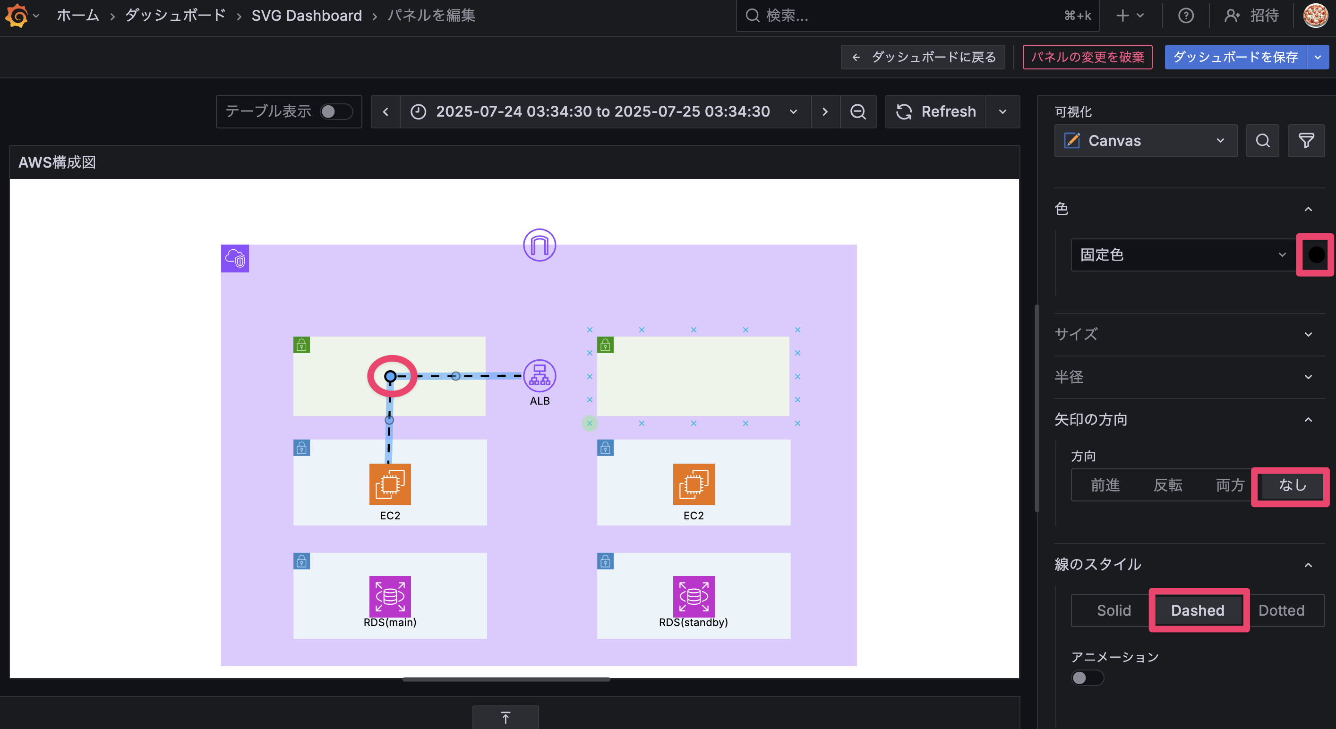The image size is (1336, 729).
Task: Click the blue lock icon above right EC2
Action: pos(605,448)
